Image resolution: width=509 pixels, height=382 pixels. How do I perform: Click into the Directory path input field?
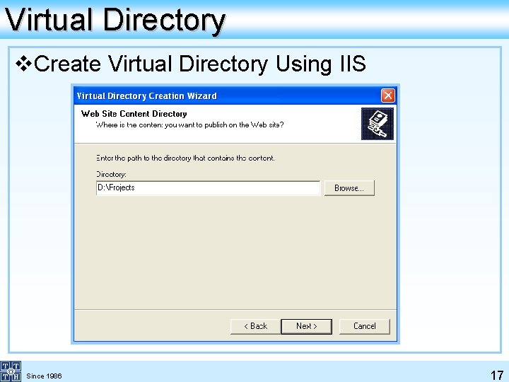click(208, 188)
